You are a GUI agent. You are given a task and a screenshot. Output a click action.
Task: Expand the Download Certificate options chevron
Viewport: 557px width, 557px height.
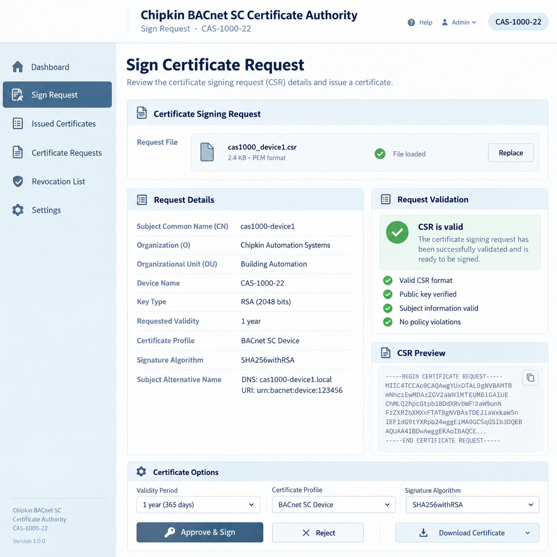pos(528,533)
